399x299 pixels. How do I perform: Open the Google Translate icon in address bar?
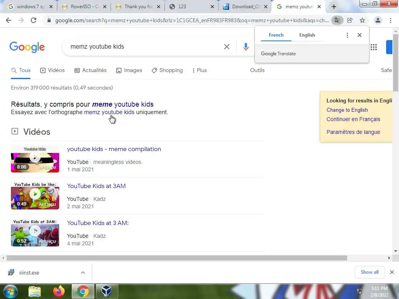337,20
